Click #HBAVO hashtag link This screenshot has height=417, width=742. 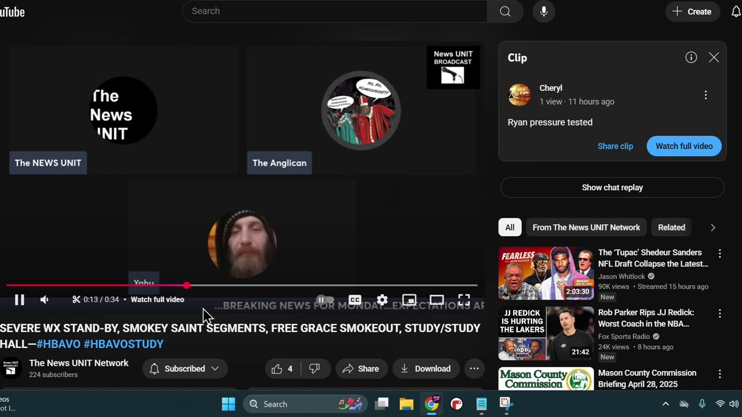pos(59,344)
